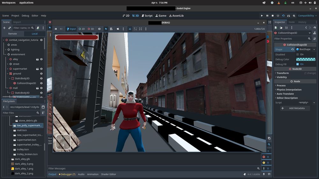Open the Movie Maker mode icon
This screenshot has width=319, height=179.
pos(294,16)
